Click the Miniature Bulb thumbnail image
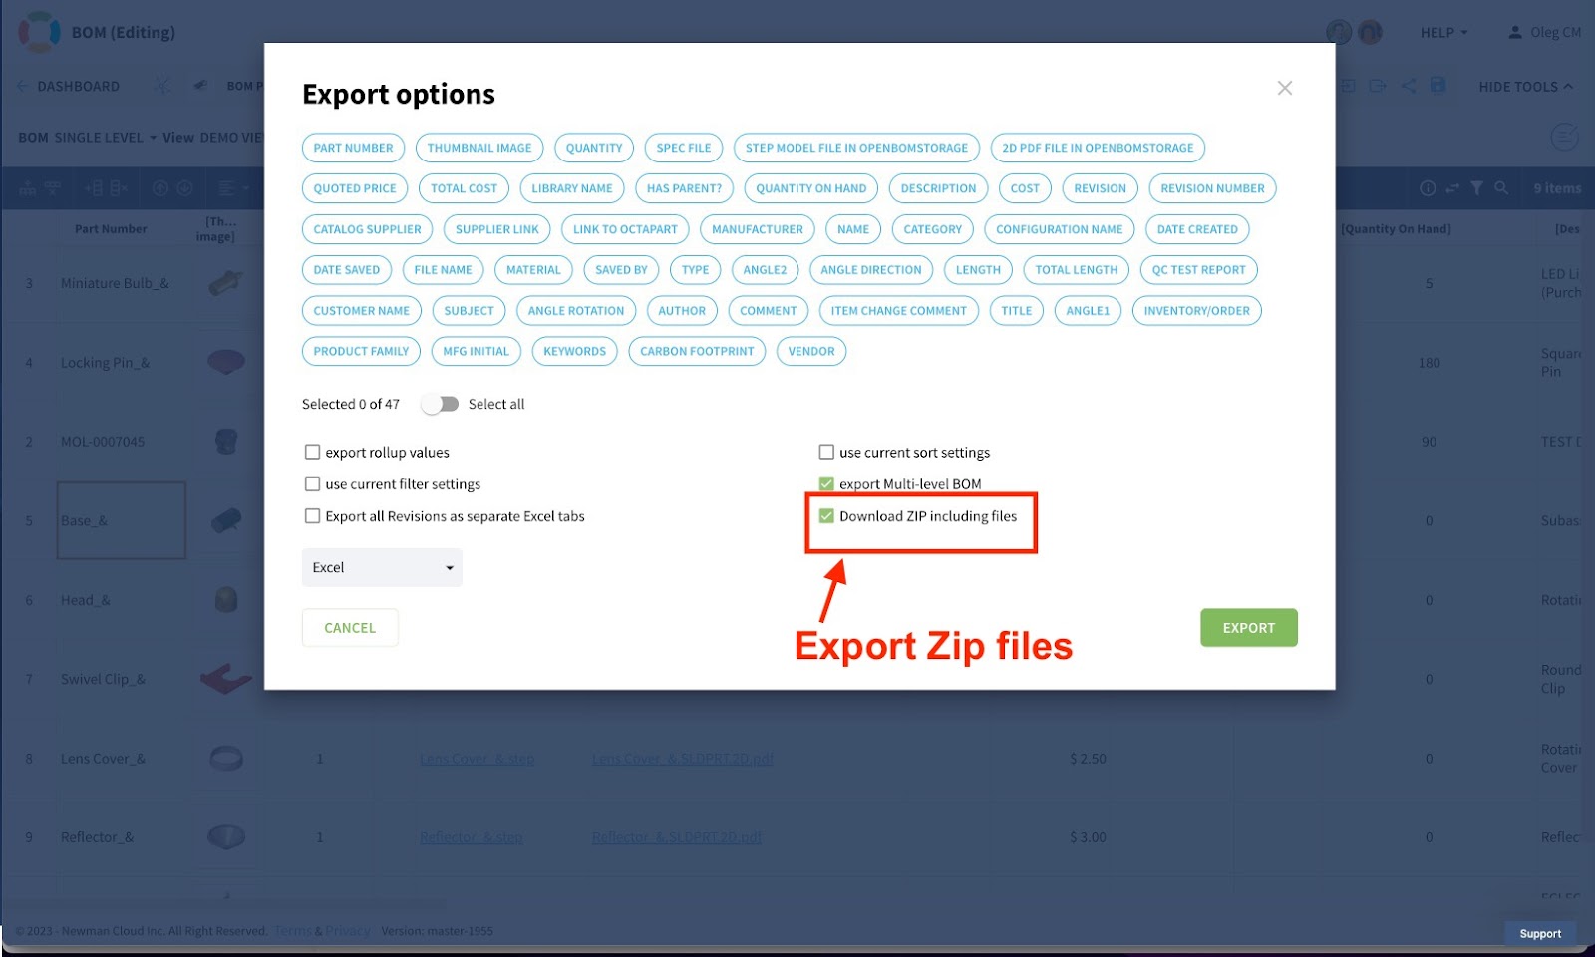The width and height of the screenshot is (1595, 957). (x=226, y=283)
